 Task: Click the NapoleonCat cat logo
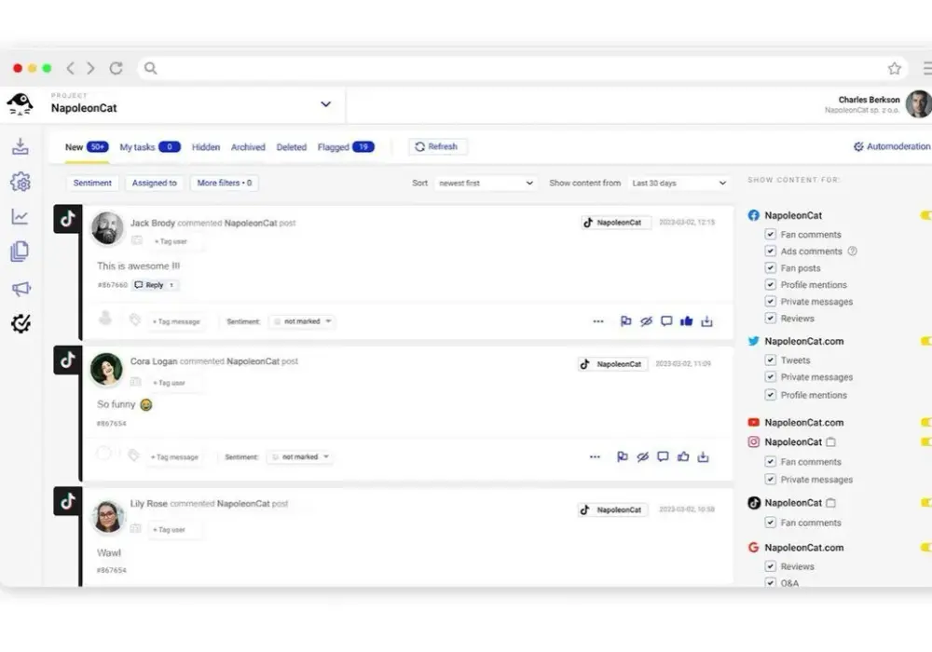pyautogui.click(x=21, y=104)
